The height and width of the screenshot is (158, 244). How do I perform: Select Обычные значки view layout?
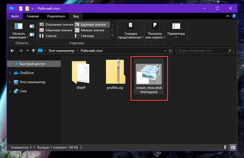56,30
